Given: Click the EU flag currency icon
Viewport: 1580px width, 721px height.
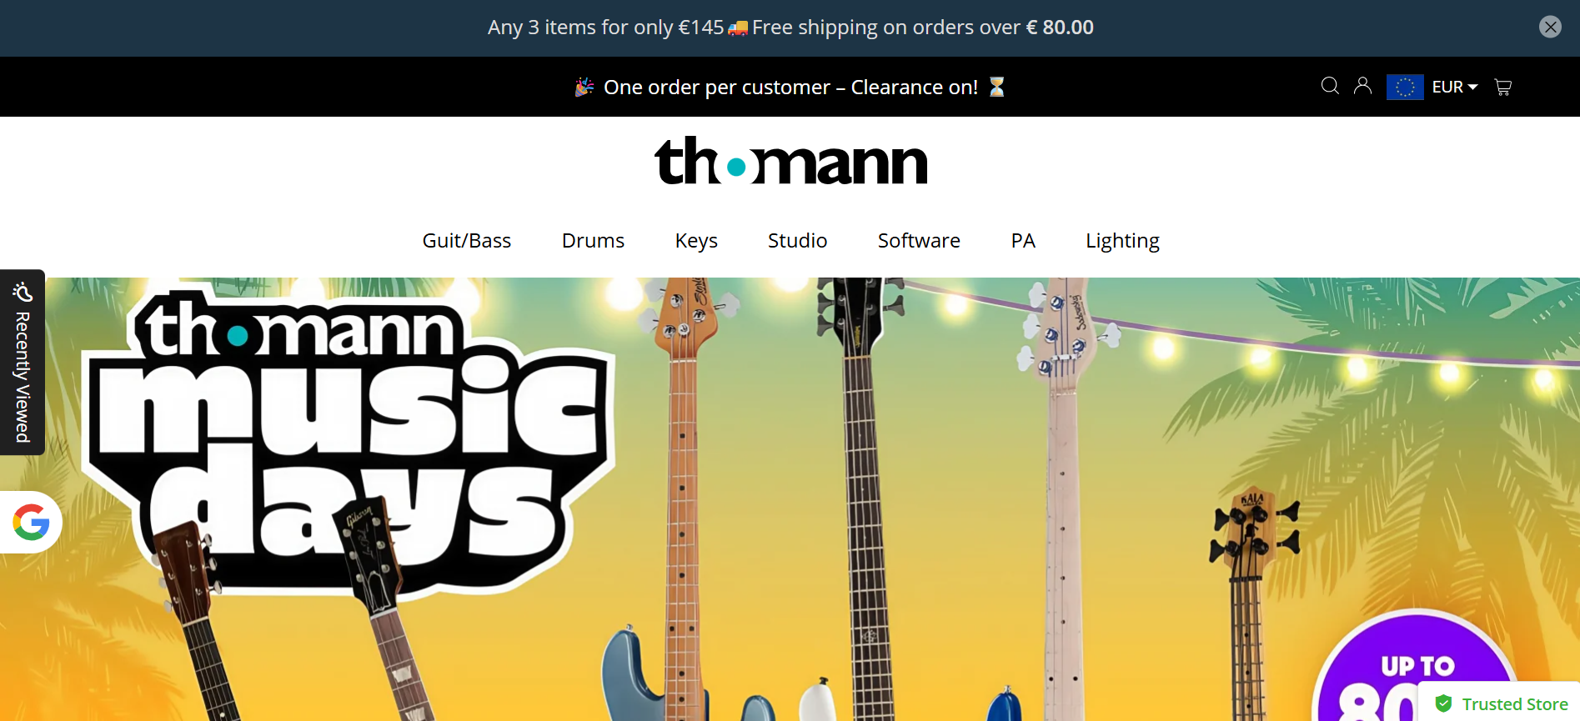Looking at the screenshot, I should (x=1405, y=87).
